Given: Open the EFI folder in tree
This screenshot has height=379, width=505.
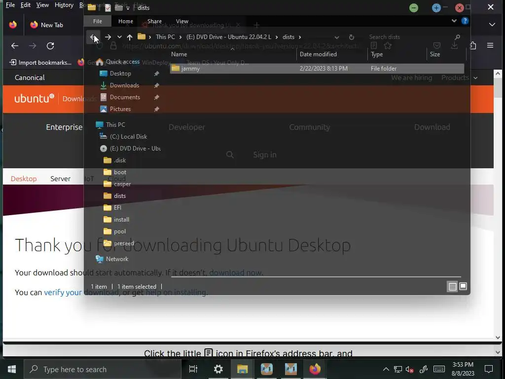Looking at the screenshot, I should 117,208.
